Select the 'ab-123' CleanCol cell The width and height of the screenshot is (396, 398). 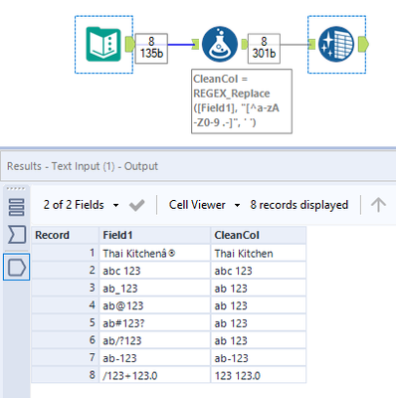[259, 358]
